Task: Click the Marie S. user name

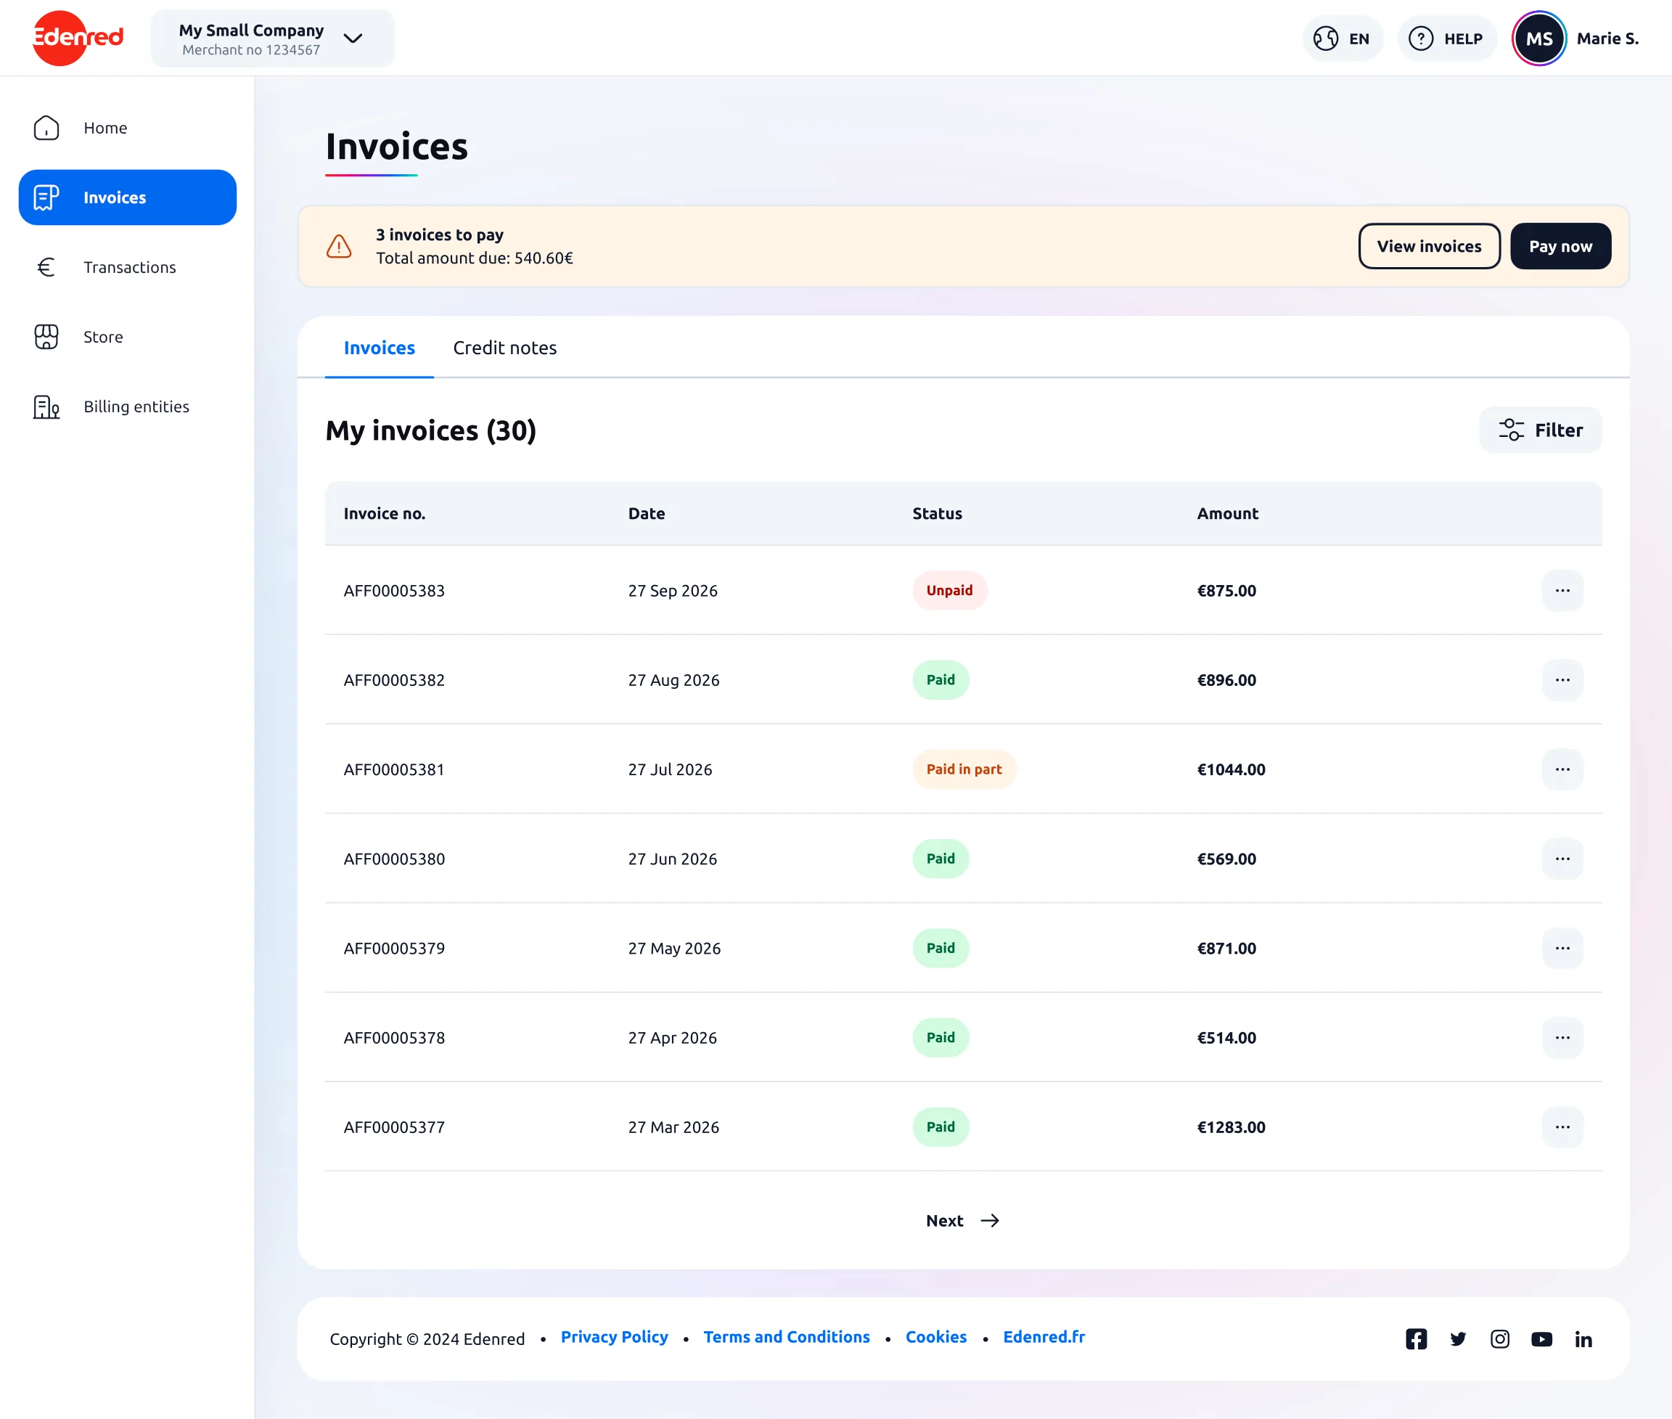Action: [x=1607, y=38]
